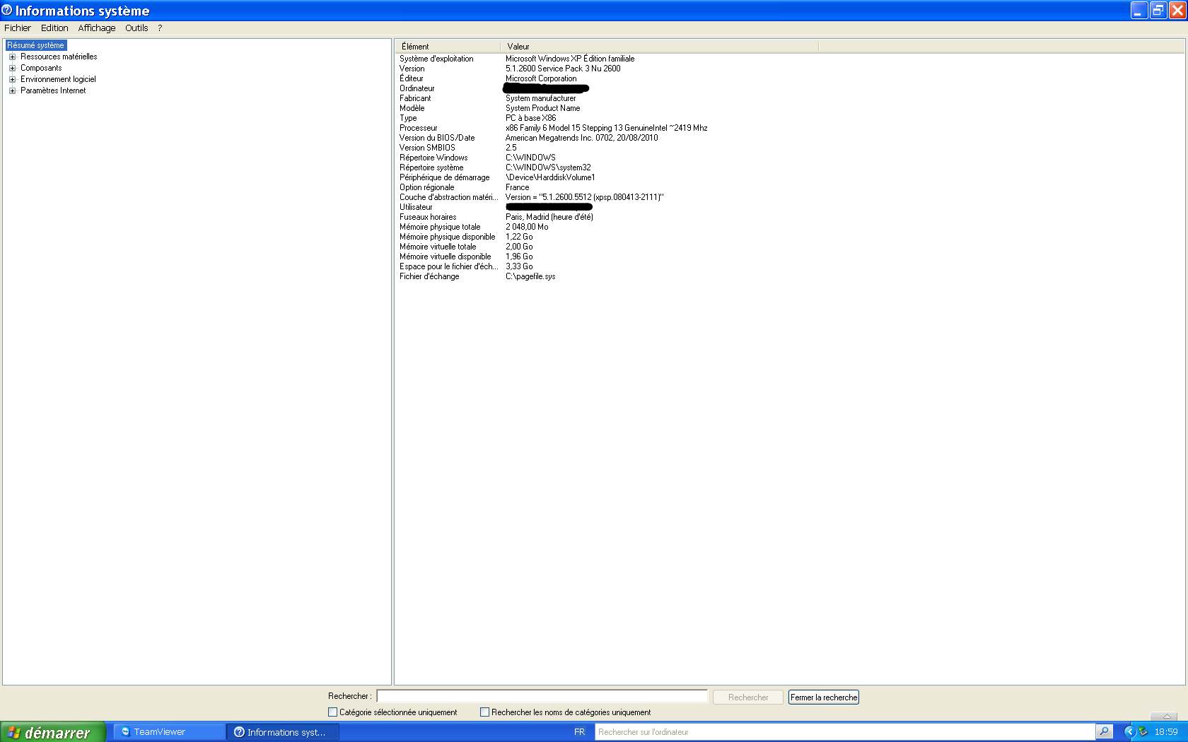1188x742 pixels.
Task: Open the Affichage menu
Action: 97,28
